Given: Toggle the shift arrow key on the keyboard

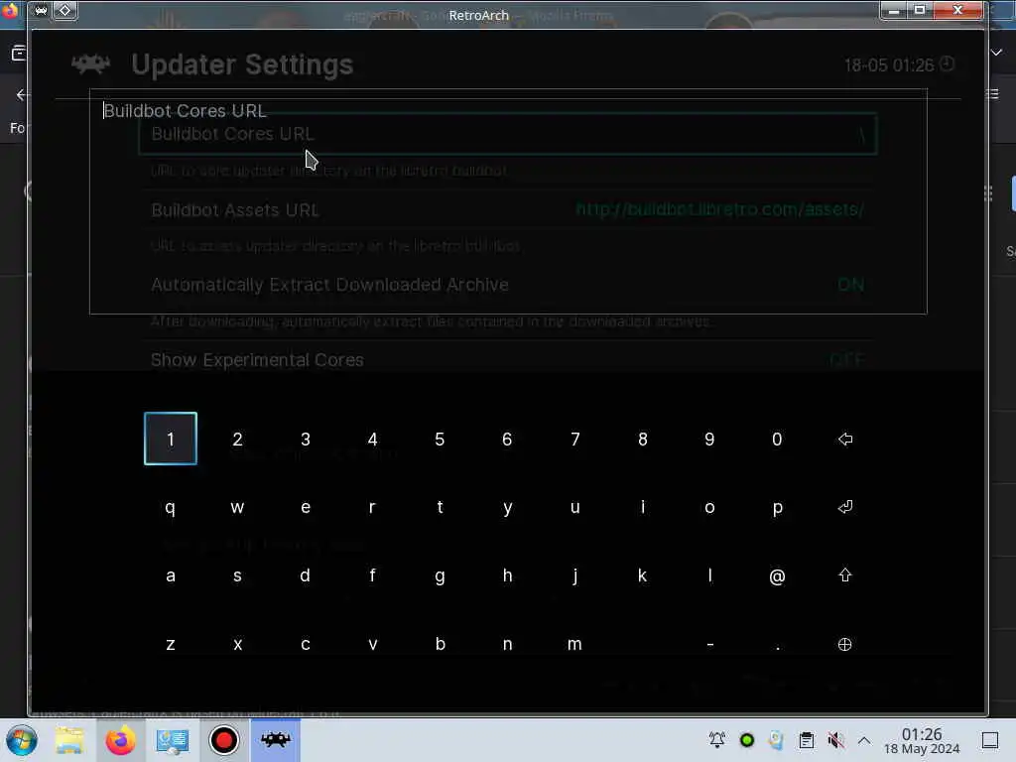Looking at the screenshot, I should pos(844,575).
